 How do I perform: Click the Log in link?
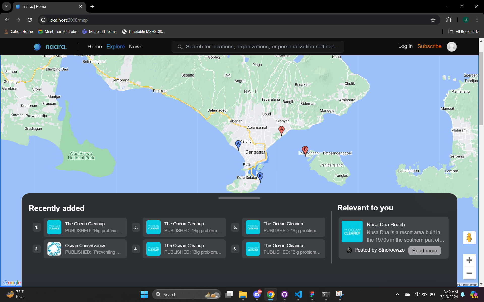click(x=405, y=46)
